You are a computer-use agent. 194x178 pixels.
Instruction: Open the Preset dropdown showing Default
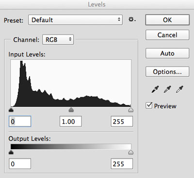point(75,20)
